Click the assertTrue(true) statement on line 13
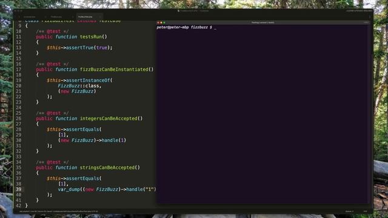The width and height of the screenshot is (388, 218). [79, 48]
